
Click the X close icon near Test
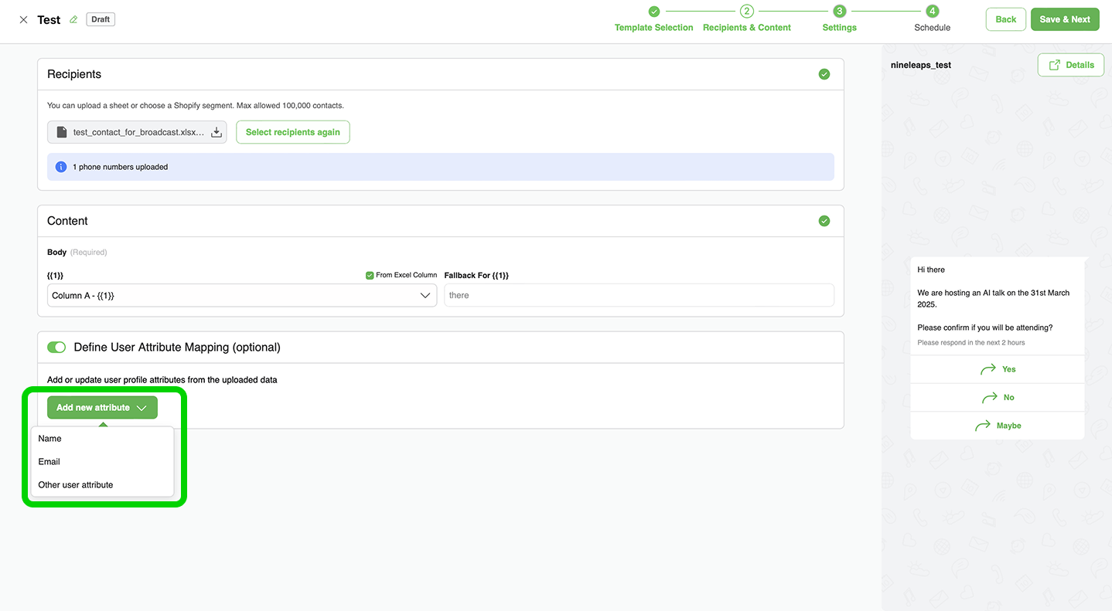[23, 20]
